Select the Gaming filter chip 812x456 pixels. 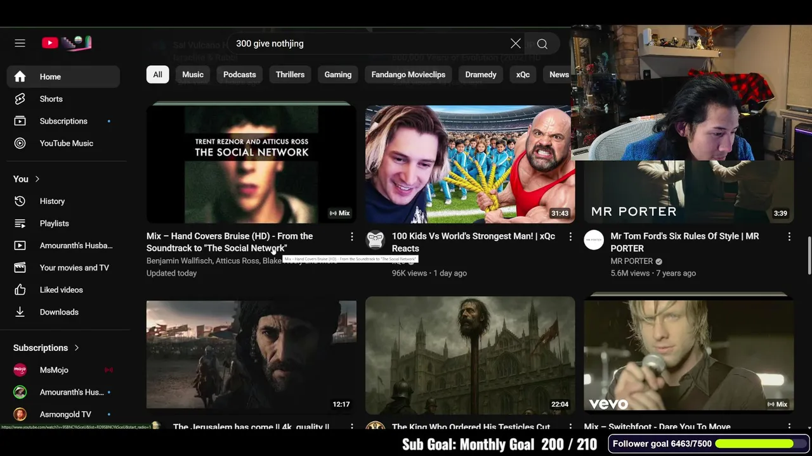(337, 75)
